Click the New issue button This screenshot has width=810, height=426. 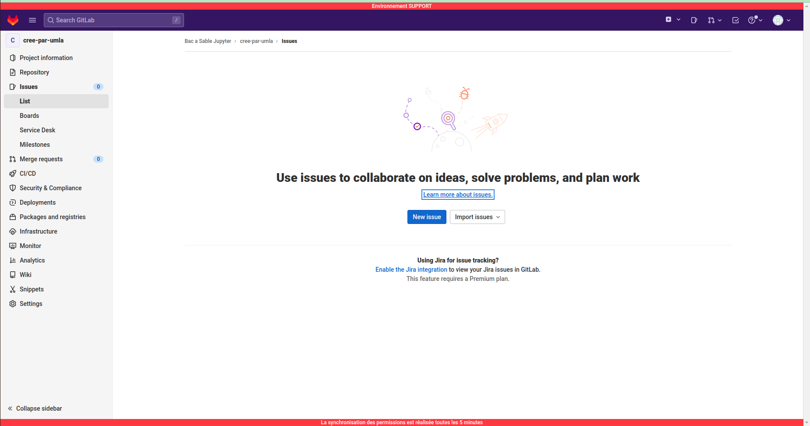click(x=426, y=217)
